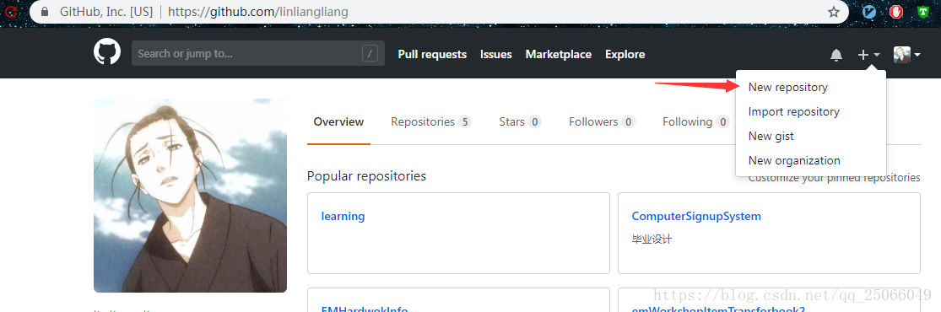Open the notifications bell
This screenshot has width=941, height=312.
[x=836, y=55]
